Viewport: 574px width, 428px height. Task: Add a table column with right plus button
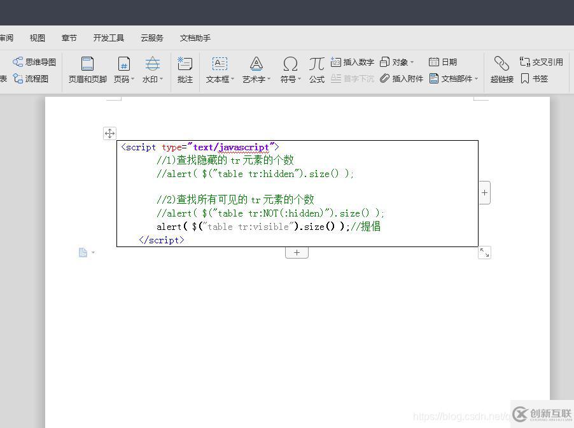pos(484,192)
